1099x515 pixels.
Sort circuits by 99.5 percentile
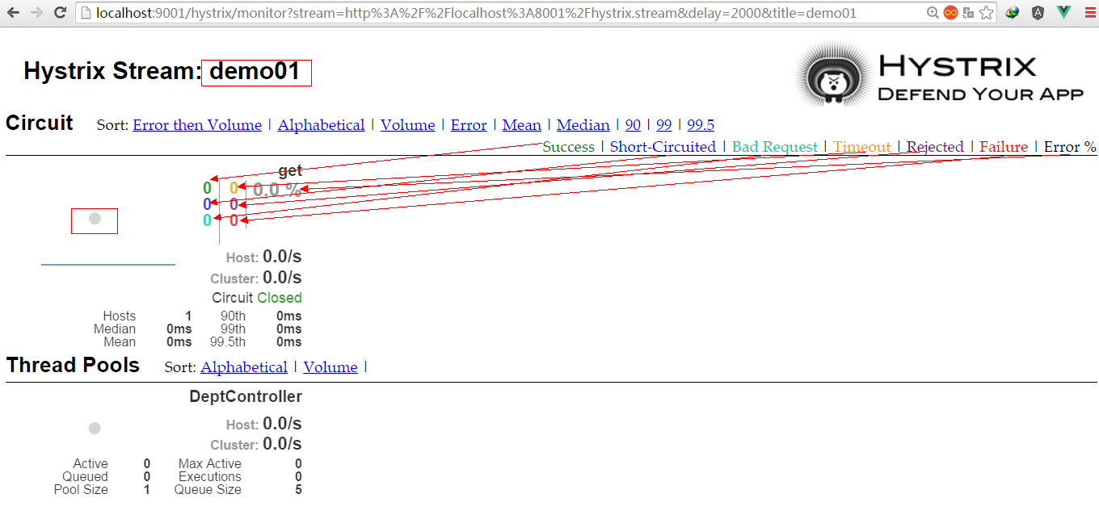click(701, 125)
